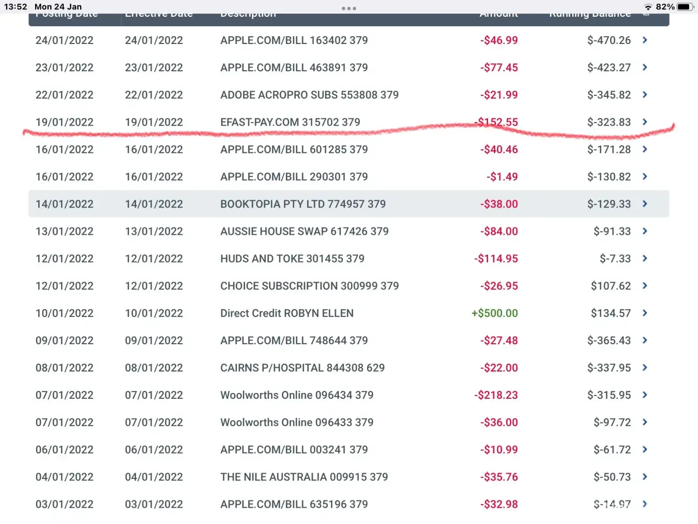Click the chevron on the BOOKTOPIA PTY LTD row
Viewport: 698px width, 524px height.
(645, 204)
